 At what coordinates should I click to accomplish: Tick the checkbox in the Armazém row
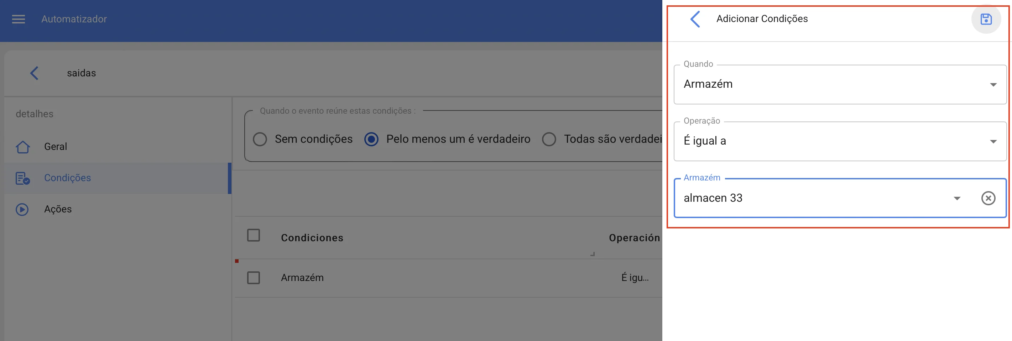254,277
